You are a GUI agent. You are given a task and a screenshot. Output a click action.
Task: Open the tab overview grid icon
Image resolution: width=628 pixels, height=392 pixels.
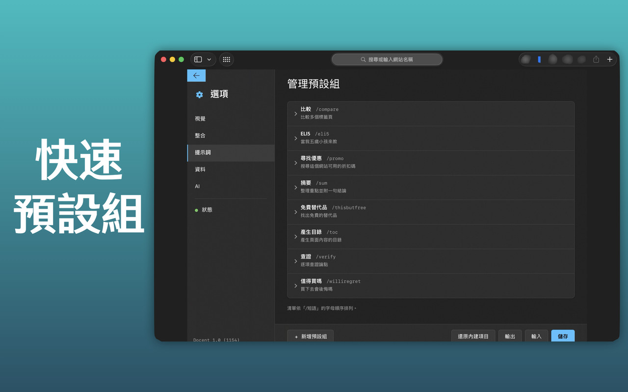(x=226, y=59)
